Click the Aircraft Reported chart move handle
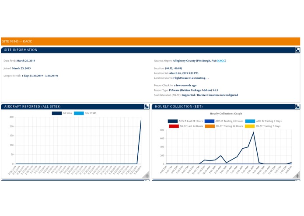Viewport: 304px width, 216px height. 147,176
